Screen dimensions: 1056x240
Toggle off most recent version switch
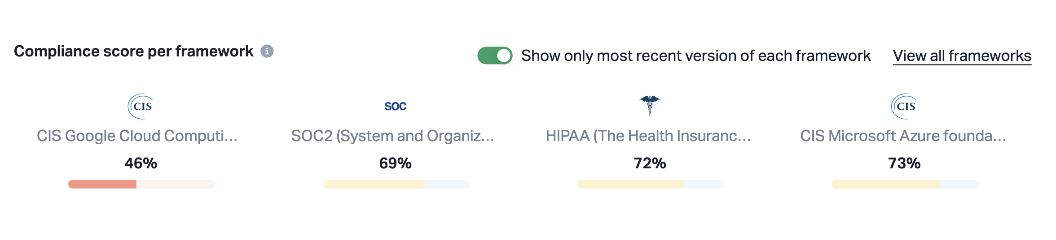pos(495,56)
